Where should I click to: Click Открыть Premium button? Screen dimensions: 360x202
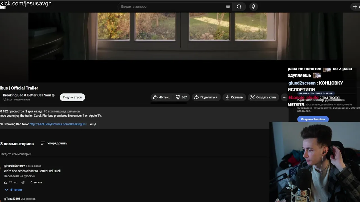click(313, 119)
